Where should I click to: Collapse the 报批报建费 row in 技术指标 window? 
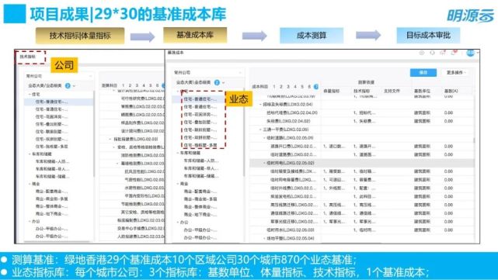tap(110, 139)
